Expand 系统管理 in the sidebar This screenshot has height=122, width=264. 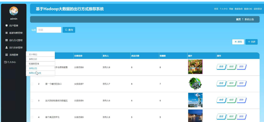14,55
